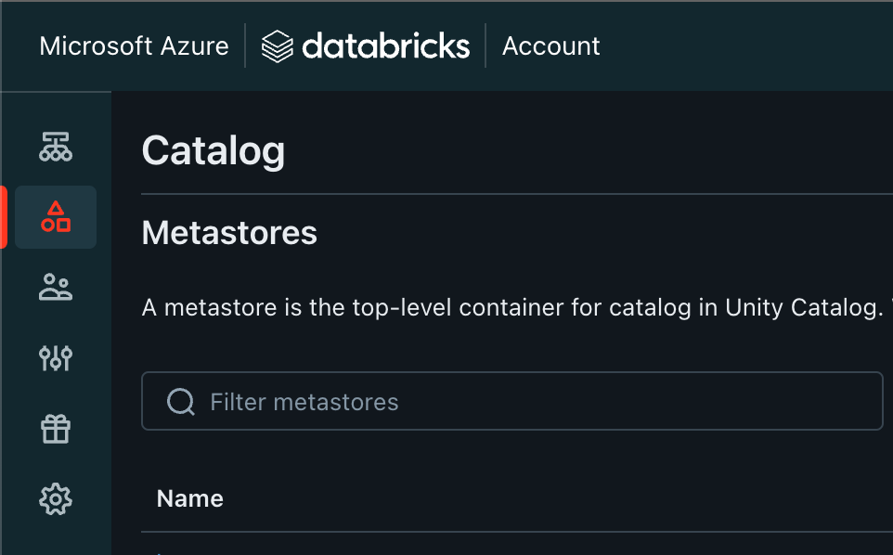Image resolution: width=893 pixels, height=555 pixels.
Task: Open the Workspaces sidebar icon
Action: [56, 146]
